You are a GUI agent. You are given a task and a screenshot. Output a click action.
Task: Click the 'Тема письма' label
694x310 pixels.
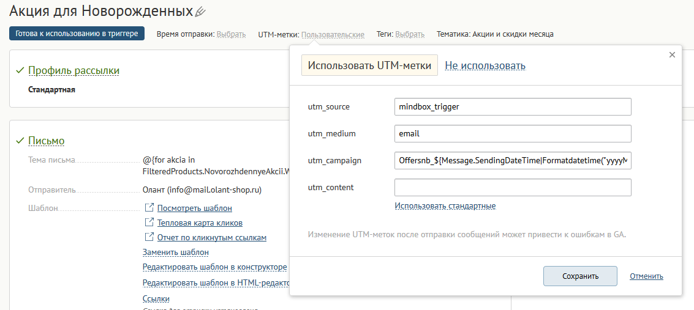[52, 160]
